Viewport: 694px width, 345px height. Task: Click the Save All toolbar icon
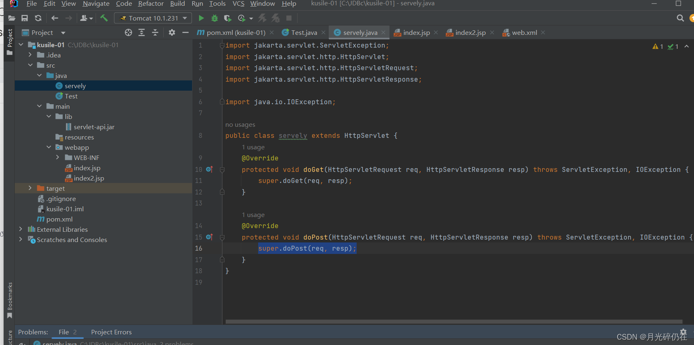pos(25,18)
